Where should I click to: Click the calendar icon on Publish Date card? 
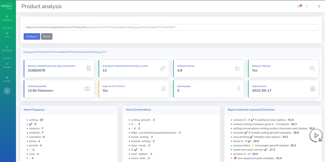coord(313,89)
